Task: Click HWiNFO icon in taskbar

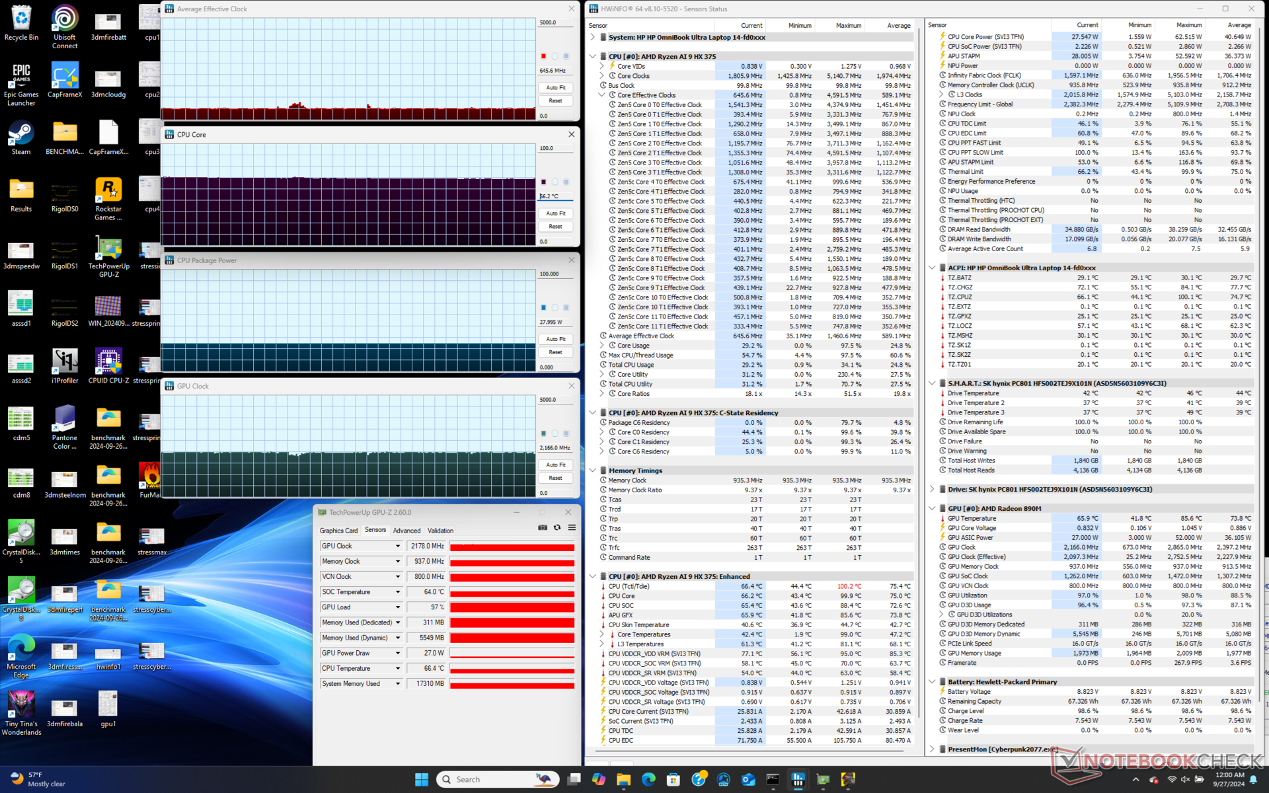Action: pyautogui.click(x=798, y=780)
